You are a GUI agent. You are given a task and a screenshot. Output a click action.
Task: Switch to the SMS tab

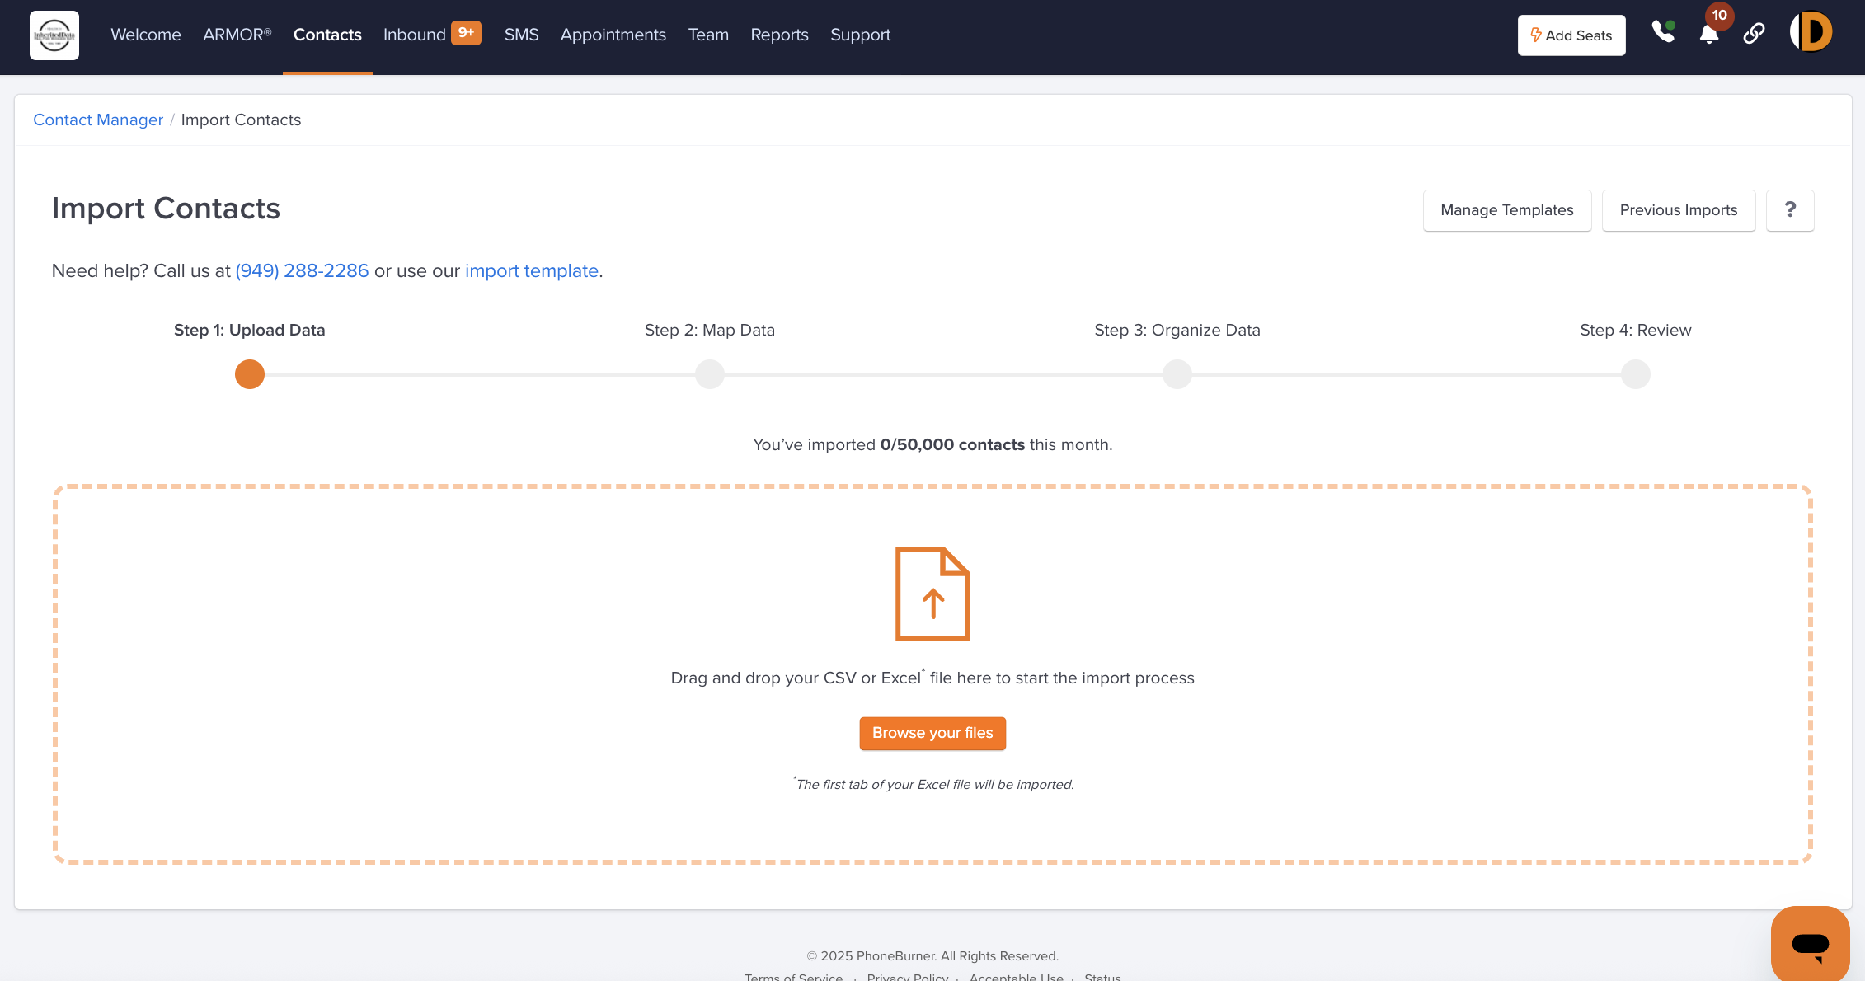pos(521,35)
